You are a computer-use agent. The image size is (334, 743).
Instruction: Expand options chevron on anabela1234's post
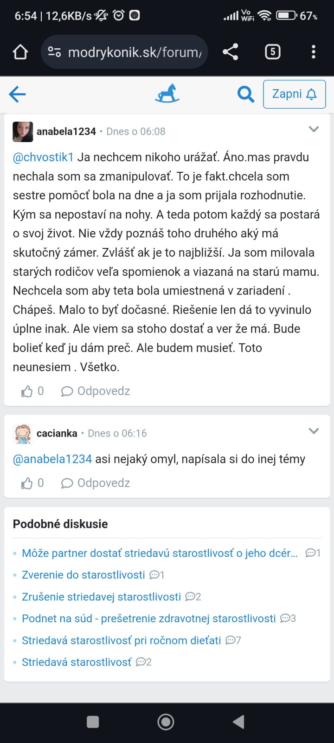click(314, 130)
